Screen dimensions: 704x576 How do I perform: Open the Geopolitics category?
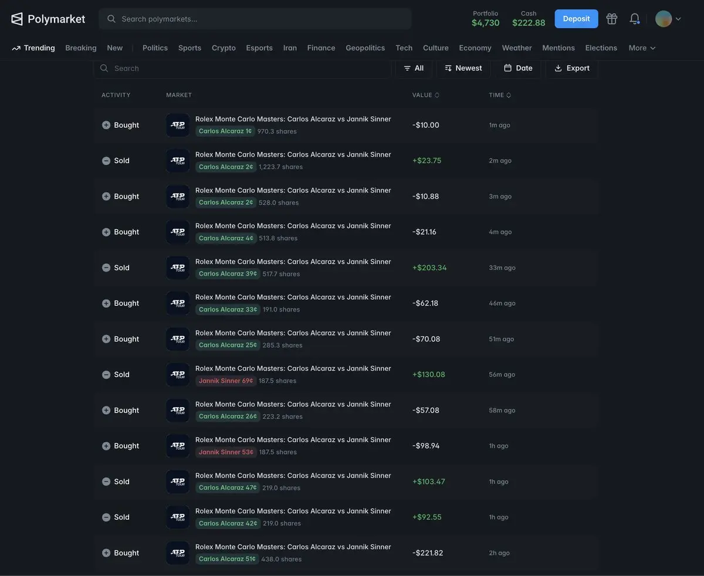365,48
